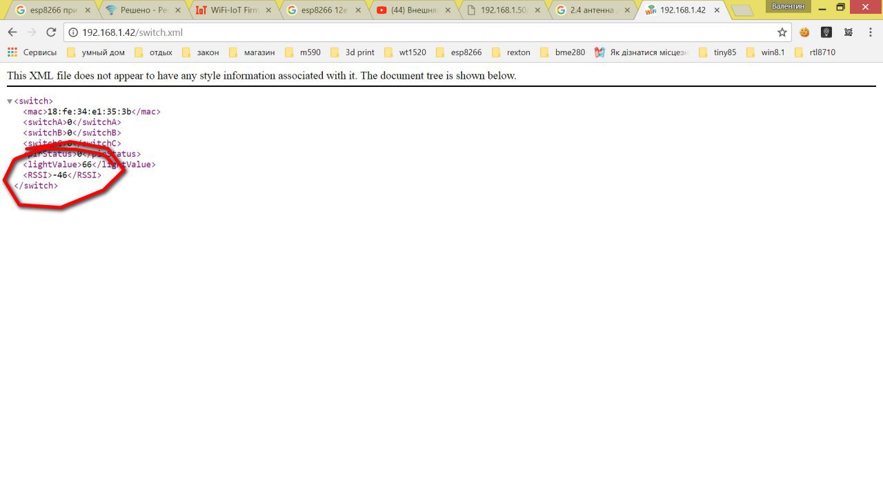The image size is (883, 479).
Task: Maximize the Chrome window
Action: tap(840, 7)
